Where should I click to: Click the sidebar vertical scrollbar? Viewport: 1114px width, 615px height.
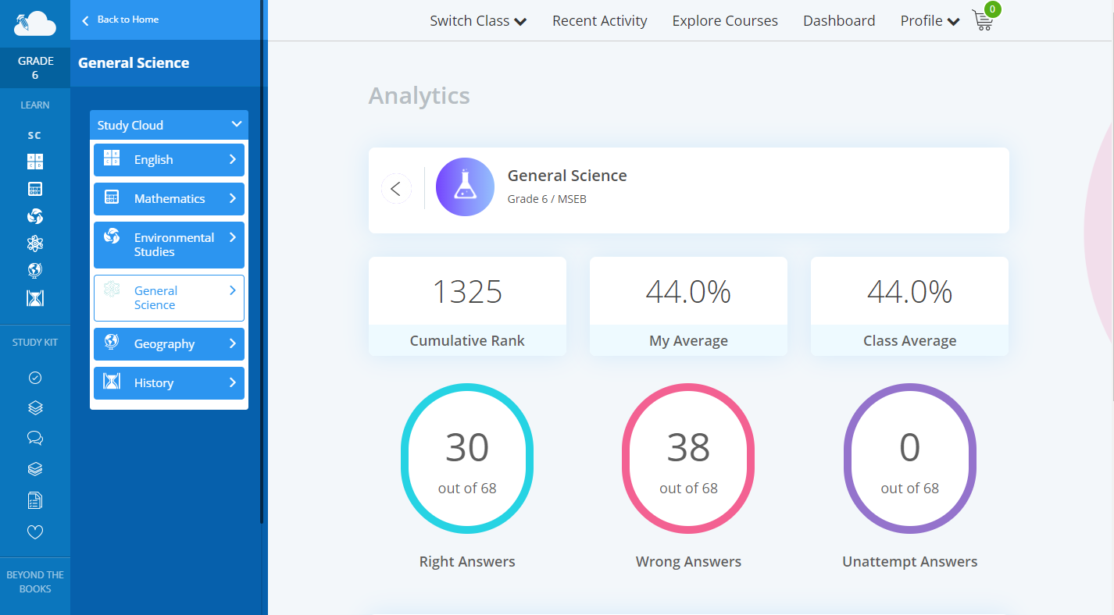click(x=262, y=261)
